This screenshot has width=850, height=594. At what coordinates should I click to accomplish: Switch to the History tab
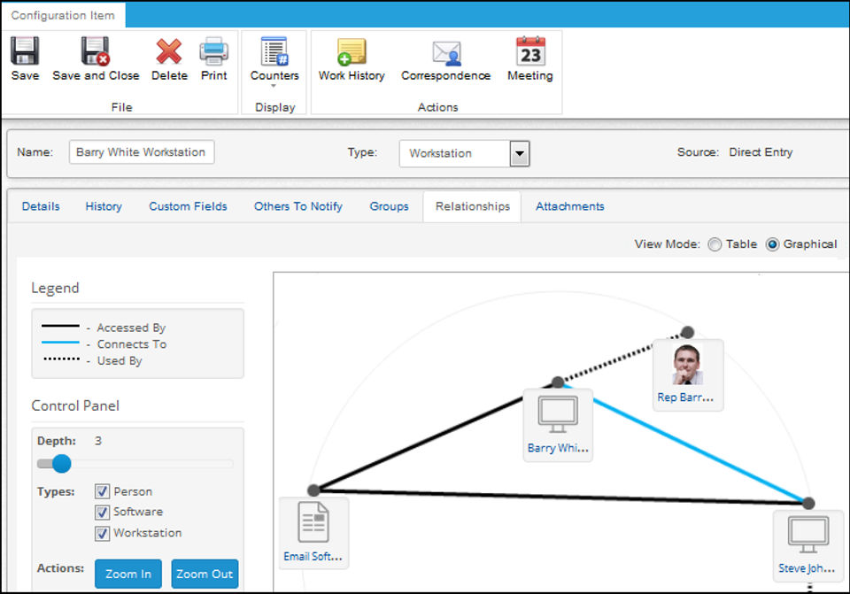[104, 206]
